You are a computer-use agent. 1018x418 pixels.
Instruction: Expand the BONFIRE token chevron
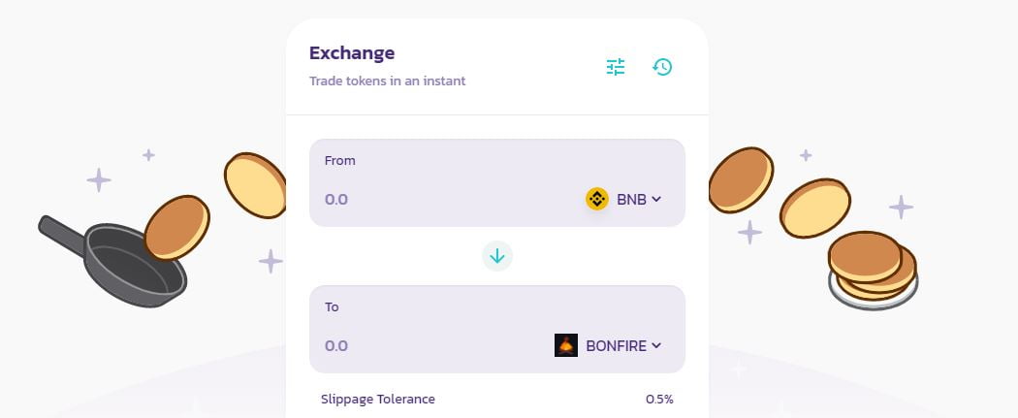coord(656,345)
